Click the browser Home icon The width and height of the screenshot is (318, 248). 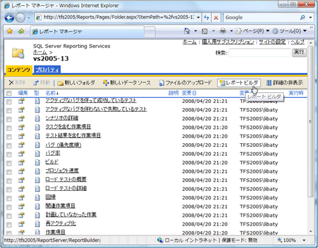187,31
